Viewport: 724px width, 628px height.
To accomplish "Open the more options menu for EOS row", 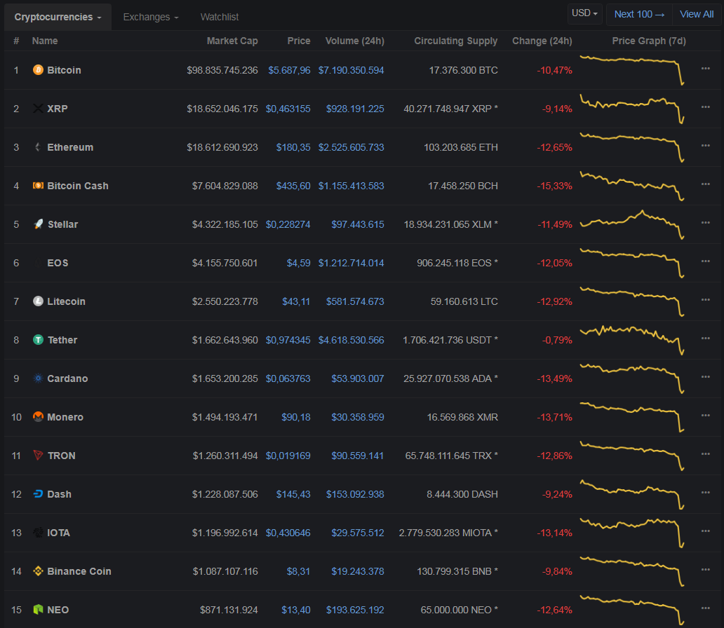I will (x=706, y=261).
